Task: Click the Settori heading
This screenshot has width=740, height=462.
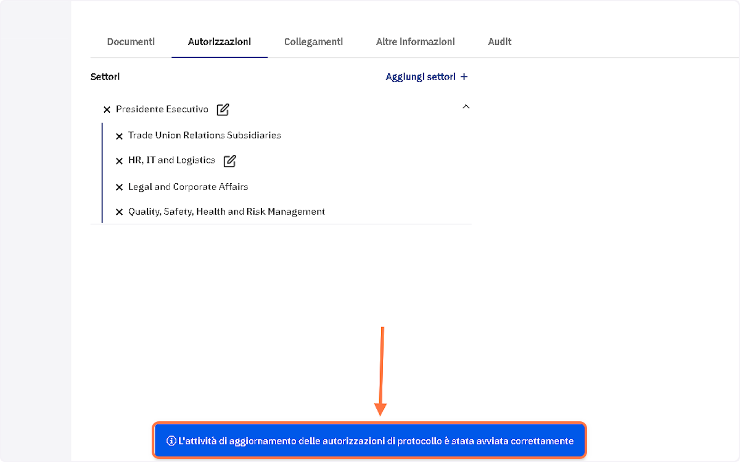Action: 105,77
